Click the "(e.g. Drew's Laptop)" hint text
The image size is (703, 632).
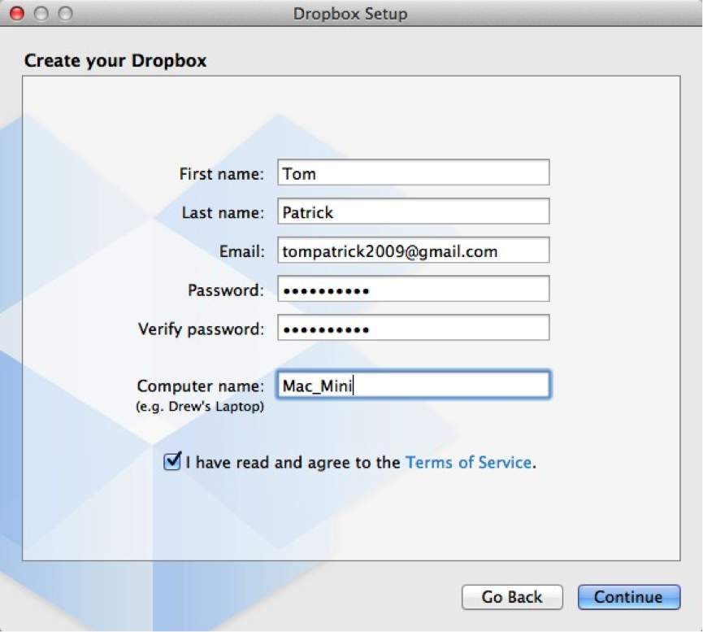click(200, 407)
